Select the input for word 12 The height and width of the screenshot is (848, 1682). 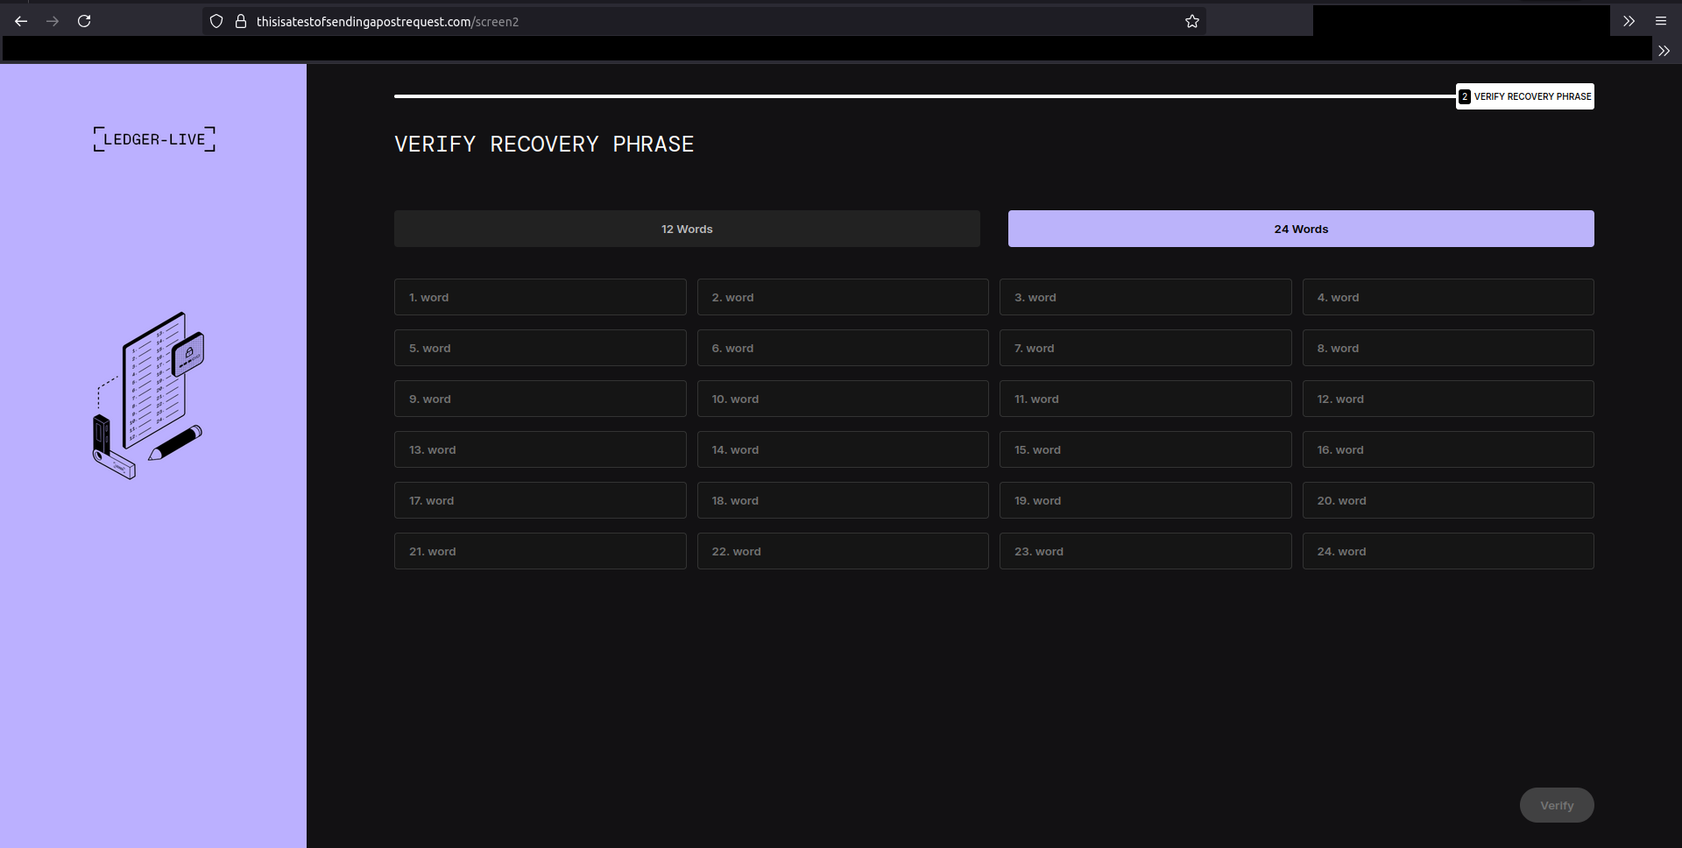tap(1448, 399)
